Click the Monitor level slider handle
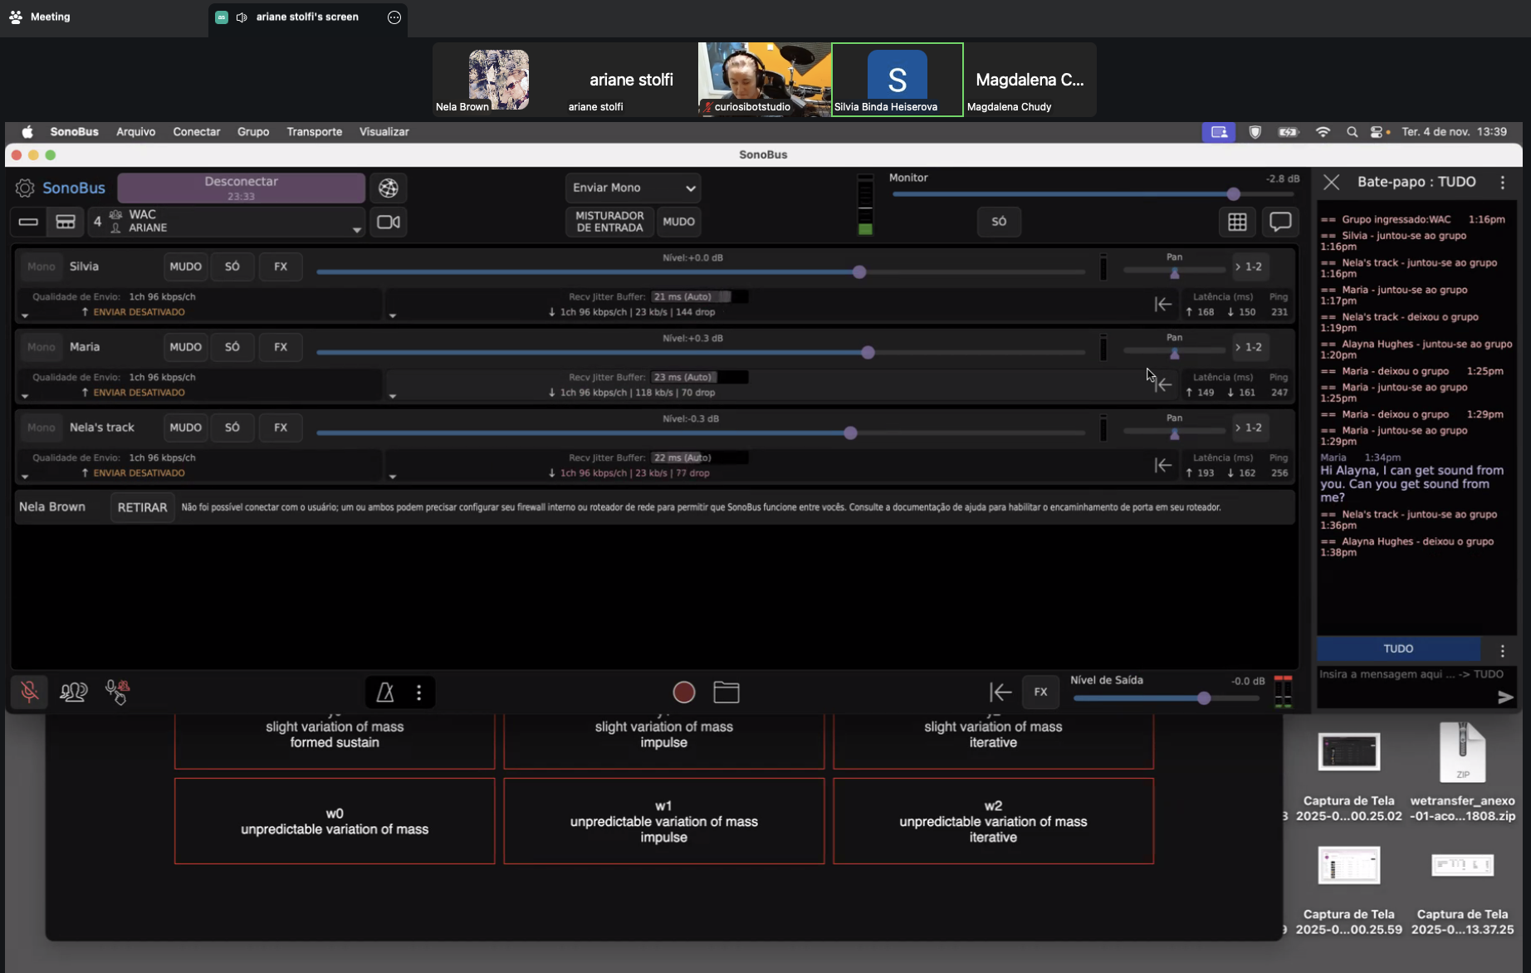The width and height of the screenshot is (1531, 973). (x=1233, y=194)
